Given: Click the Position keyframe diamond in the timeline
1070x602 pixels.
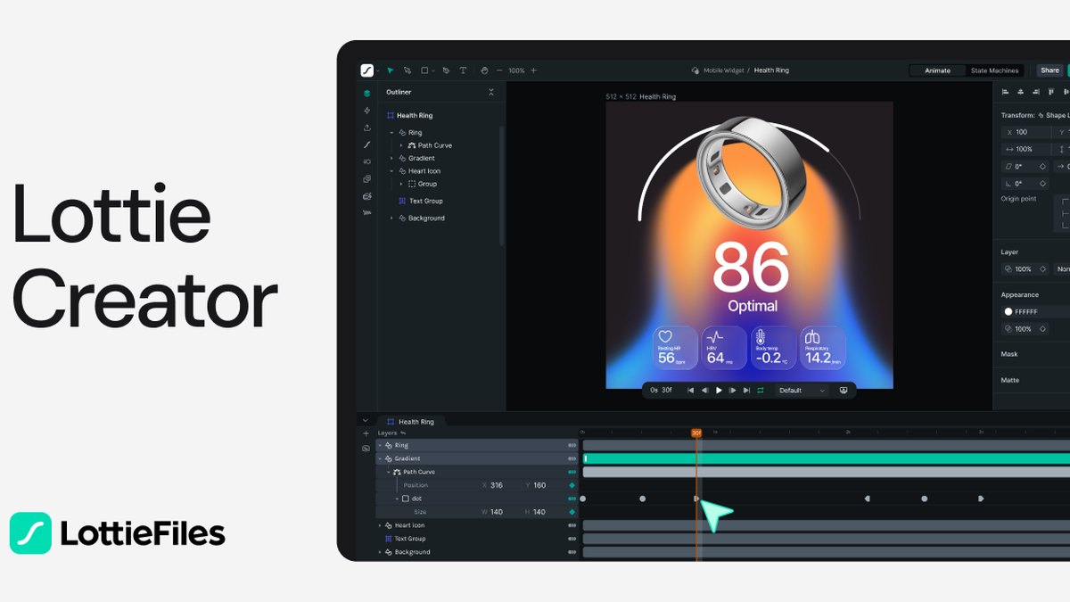Looking at the screenshot, I should click(x=572, y=485).
